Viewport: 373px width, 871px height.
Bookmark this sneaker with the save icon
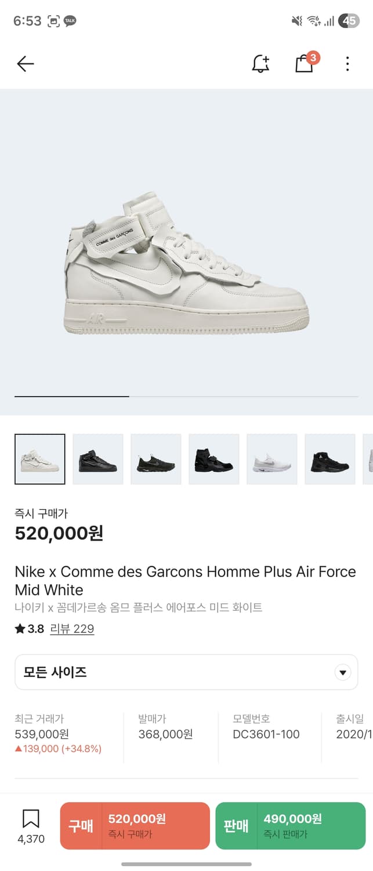[x=31, y=820]
